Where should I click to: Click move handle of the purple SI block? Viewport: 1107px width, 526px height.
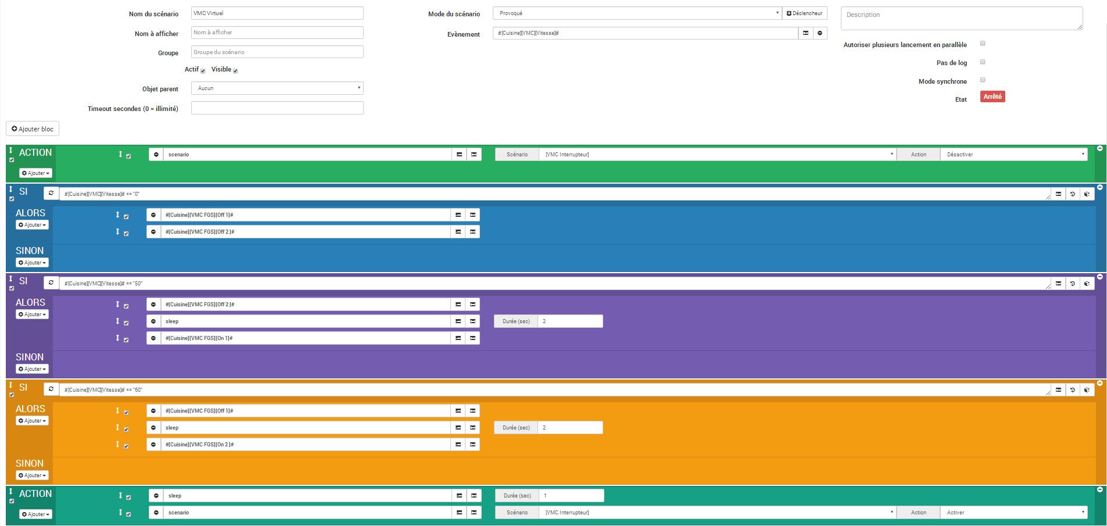(x=11, y=279)
